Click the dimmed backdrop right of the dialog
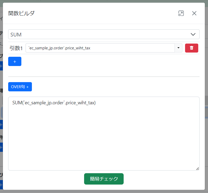 pos(206,106)
